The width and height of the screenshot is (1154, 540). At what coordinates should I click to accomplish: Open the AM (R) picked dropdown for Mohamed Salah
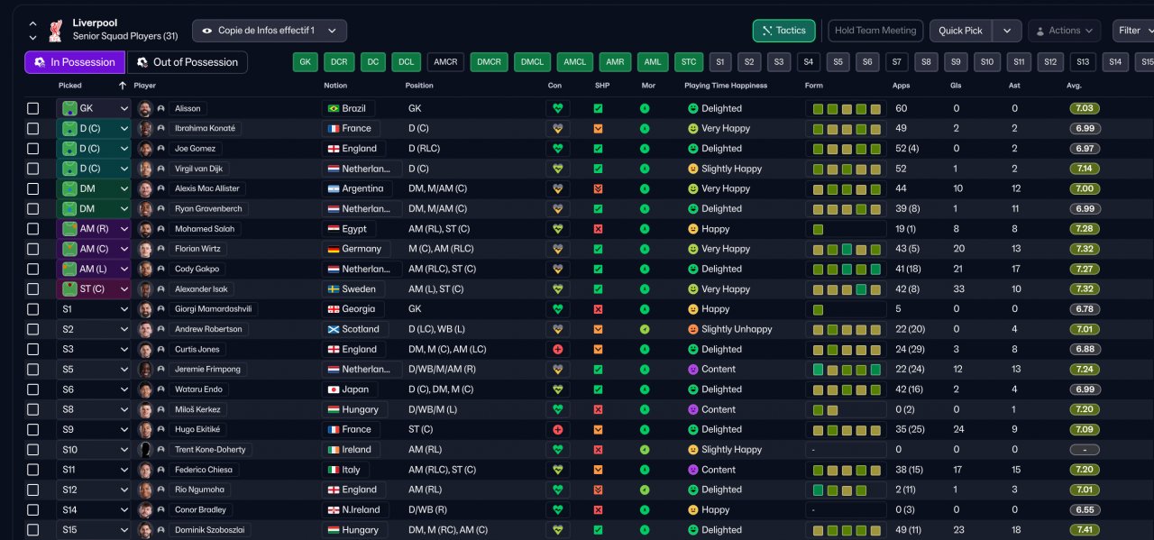94,229
